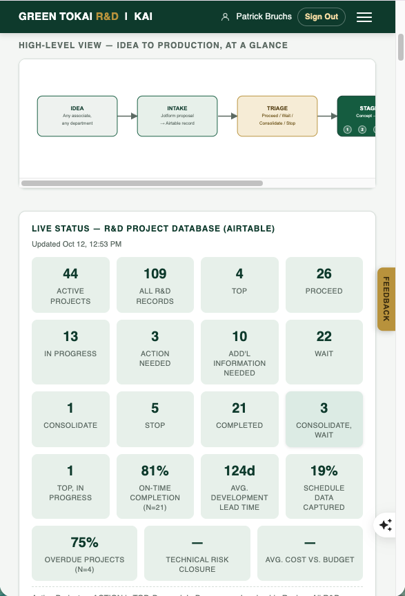Open the 26 Proceed card
The height and width of the screenshot is (596, 405).
[x=324, y=285]
